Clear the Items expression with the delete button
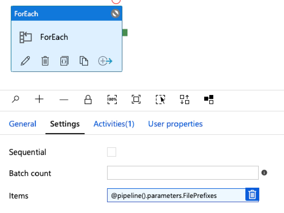Viewport: 284px width, 213px height. (x=252, y=195)
